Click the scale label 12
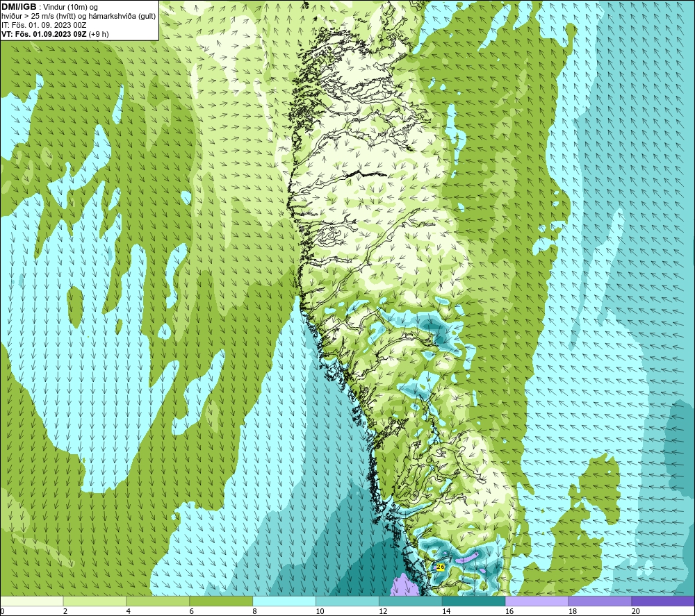The width and height of the screenshot is (695, 616). [383, 612]
